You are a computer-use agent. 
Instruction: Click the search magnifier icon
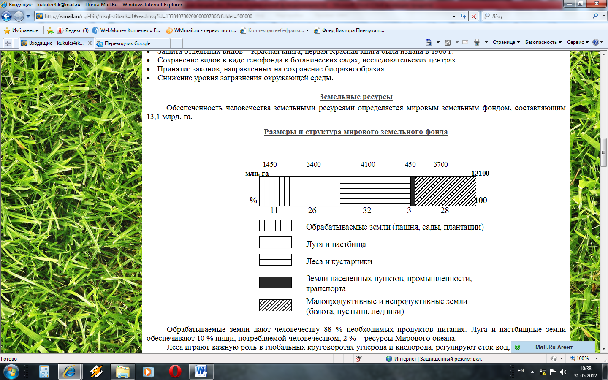point(595,16)
